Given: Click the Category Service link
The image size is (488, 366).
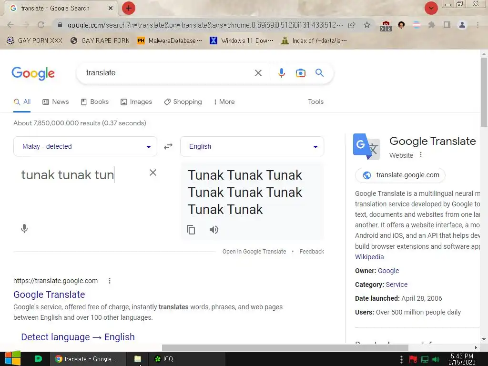Looking at the screenshot, I should tap(396, 285).
